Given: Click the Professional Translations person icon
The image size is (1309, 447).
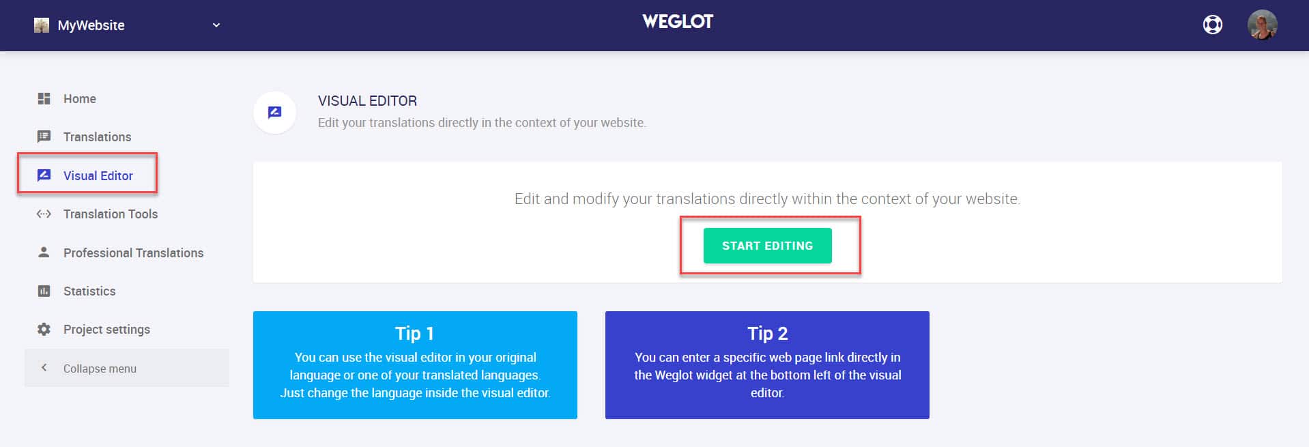Looking at the screenshot, I should pos(44,253).
